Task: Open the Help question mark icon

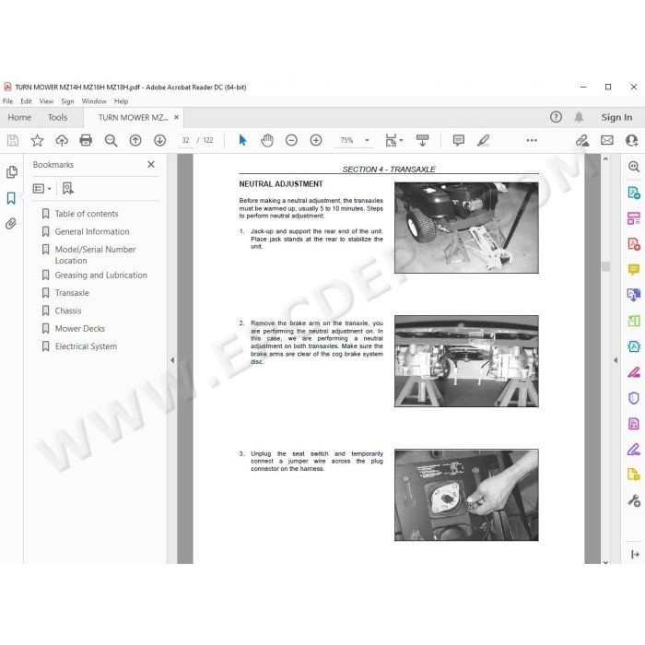Action: pyautogui.click(x=556, y=117)
